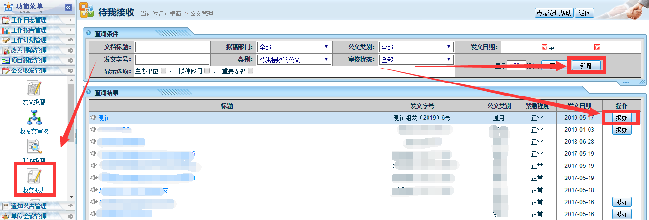Click the 新增 button

click(x=586, y=66)
